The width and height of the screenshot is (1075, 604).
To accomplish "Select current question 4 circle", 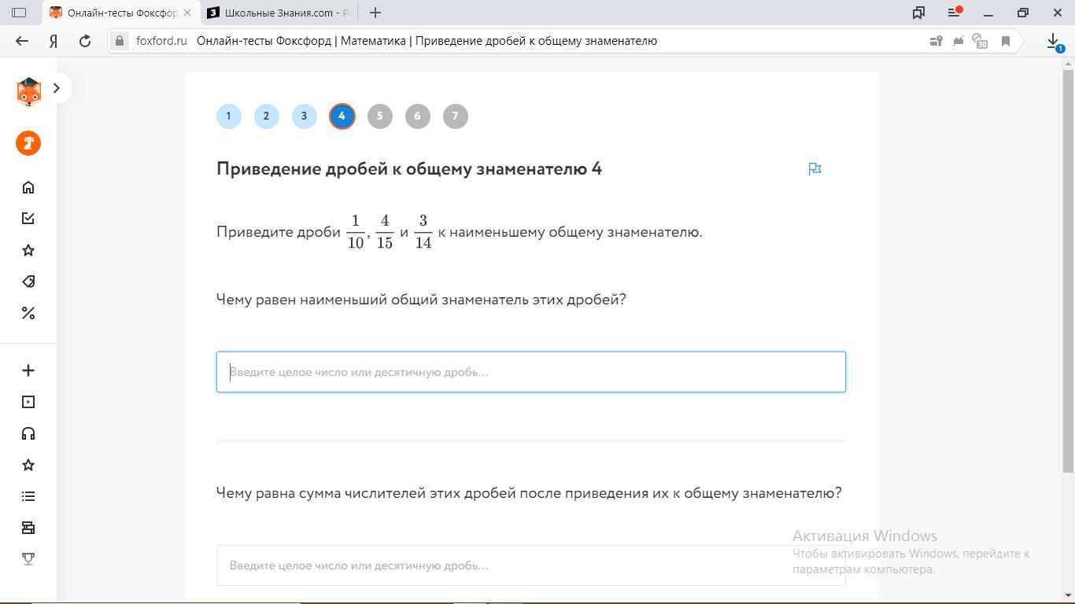I will (x=342, y=116).
